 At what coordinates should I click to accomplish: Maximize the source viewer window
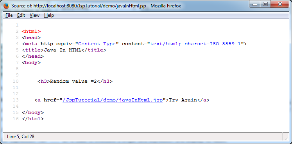(x=265, y=4)
